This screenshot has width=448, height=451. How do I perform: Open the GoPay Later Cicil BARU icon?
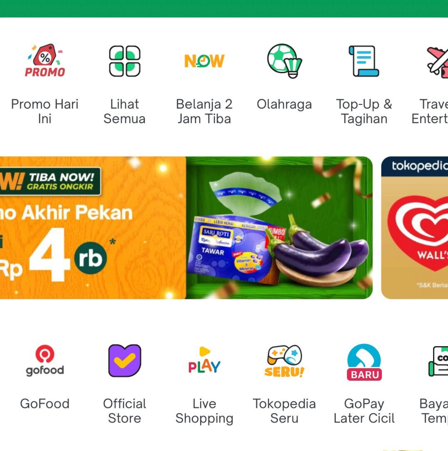pyautogui.click(x=364, y=362)
